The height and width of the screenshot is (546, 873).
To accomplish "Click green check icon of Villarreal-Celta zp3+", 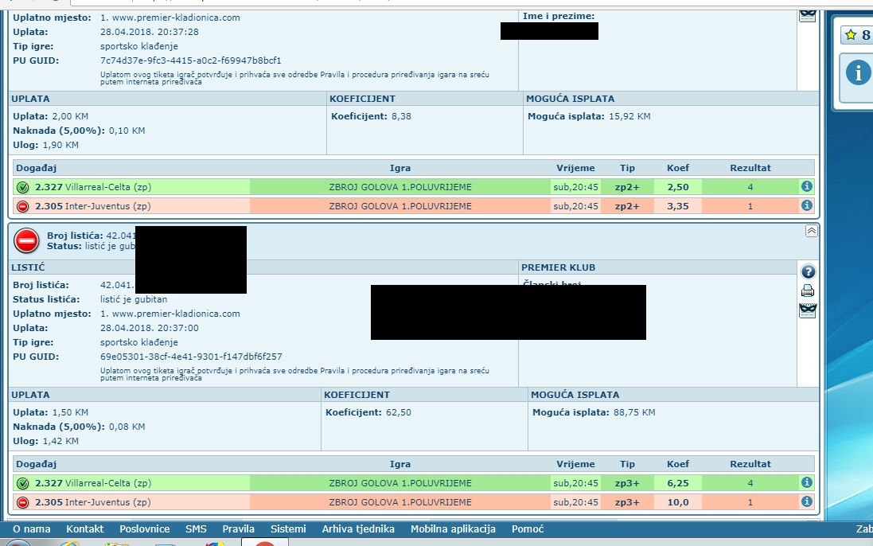I will [x=22, y=483].
